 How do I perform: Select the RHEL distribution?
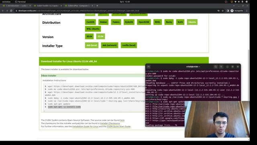[x=157, y=22]
